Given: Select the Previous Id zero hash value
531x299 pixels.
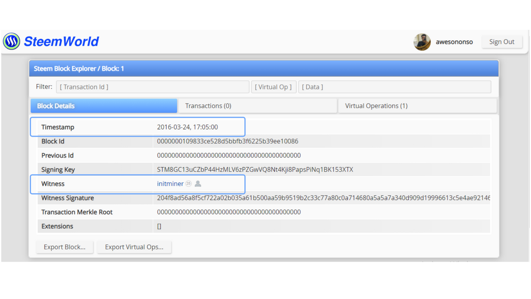Looking at the screenshot, I should point(229,155).
